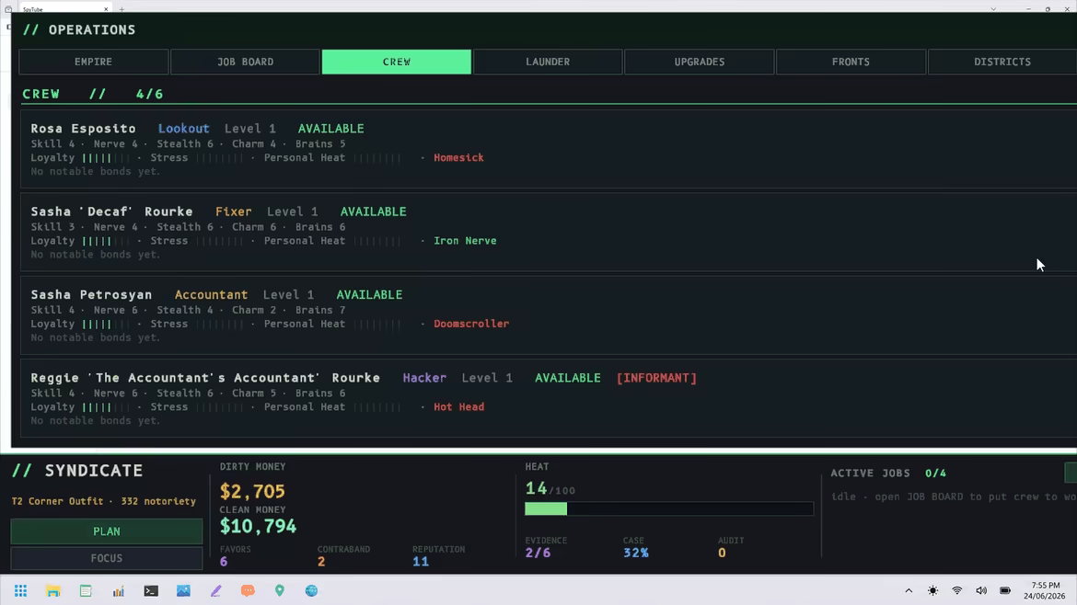1077x605 pixels.
Task: Click the FOCUS button
Action: click(107, 558)
